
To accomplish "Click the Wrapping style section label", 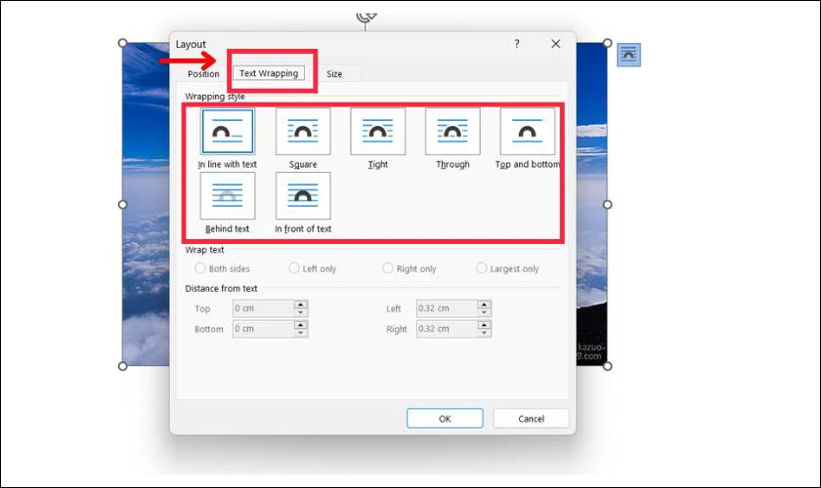I will coord(215,97).
